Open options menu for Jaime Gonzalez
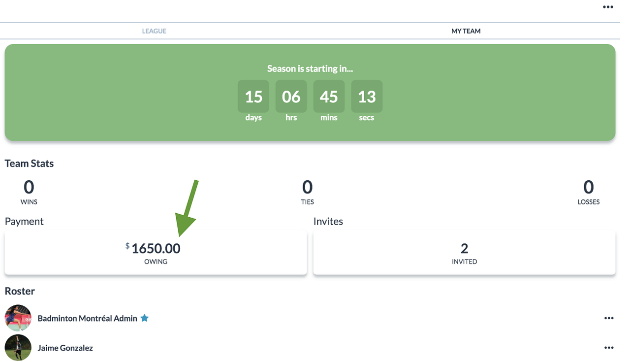Image resolution: width=630 pixels, height=362 pixels. click(x=609, y=348)
